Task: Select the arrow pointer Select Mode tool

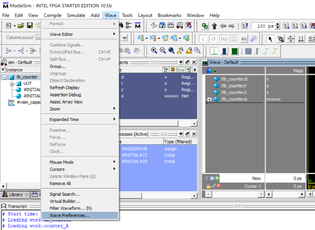Action: 270,39
